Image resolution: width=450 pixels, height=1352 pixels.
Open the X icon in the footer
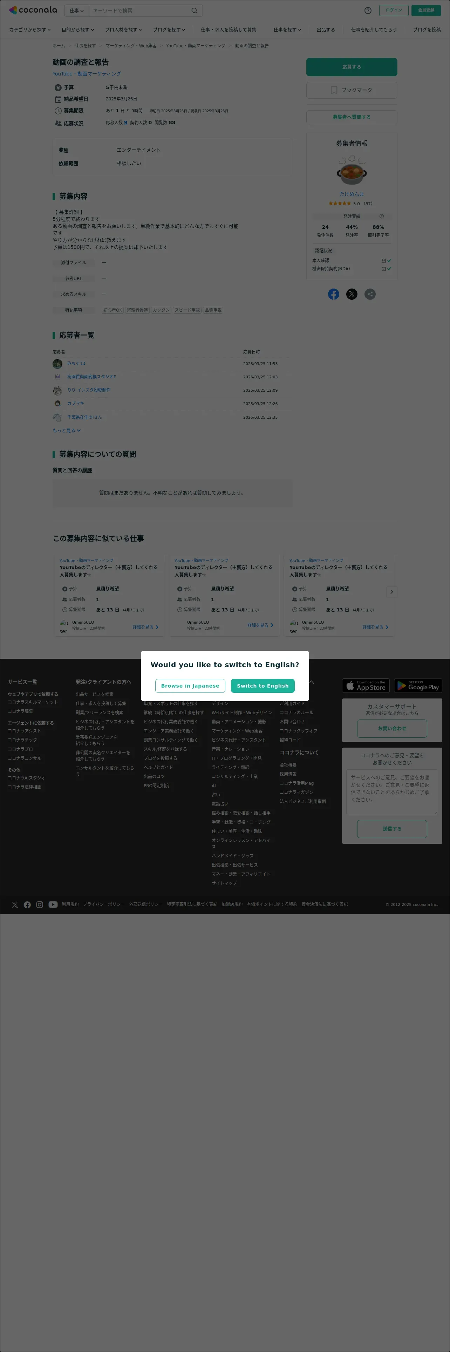coord(15,904)
